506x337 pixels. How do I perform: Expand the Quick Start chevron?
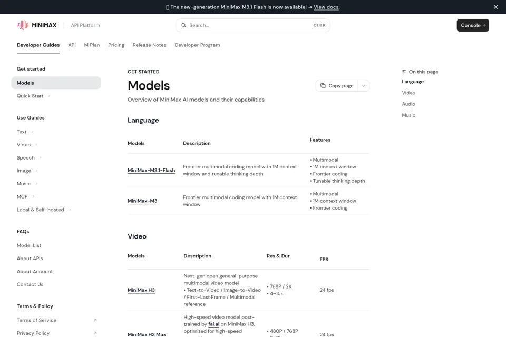[x=49, y=96]
